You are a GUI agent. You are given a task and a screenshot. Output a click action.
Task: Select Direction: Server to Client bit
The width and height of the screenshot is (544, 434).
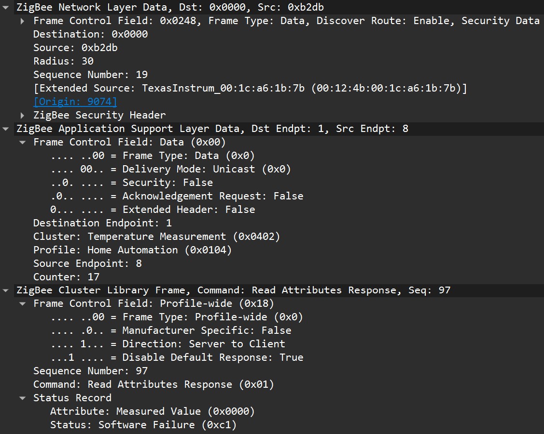[x=168, y=344]
